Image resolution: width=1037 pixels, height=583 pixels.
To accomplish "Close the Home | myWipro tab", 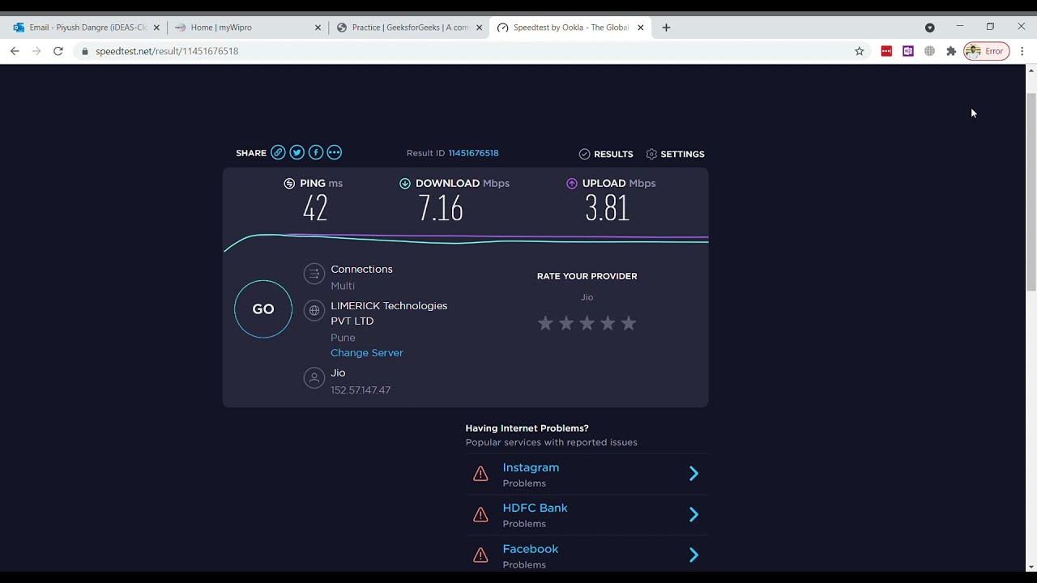I will (x=318, y=28).
